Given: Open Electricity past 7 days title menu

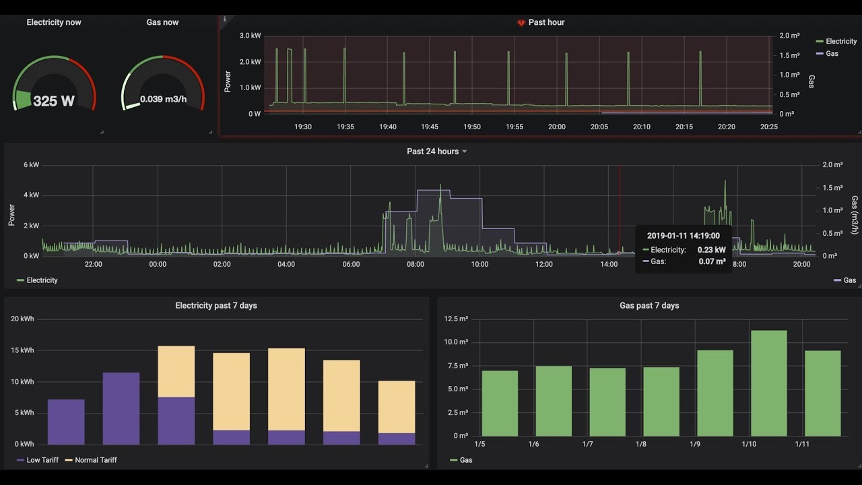Looking at the screenshot, I should click(x=216, y=306).
